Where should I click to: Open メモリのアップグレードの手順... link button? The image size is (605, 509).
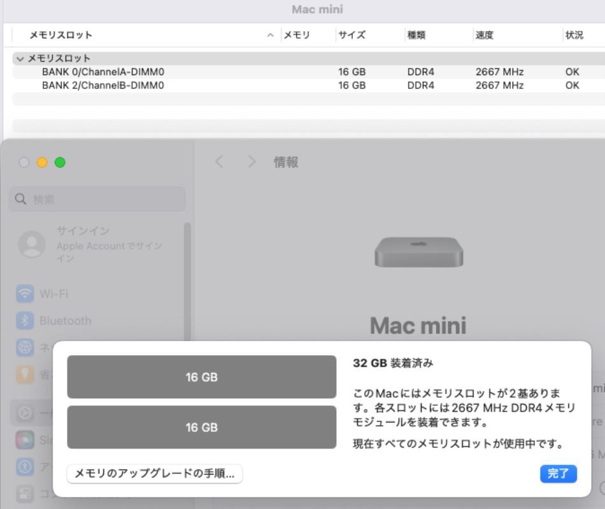[154, 473]
